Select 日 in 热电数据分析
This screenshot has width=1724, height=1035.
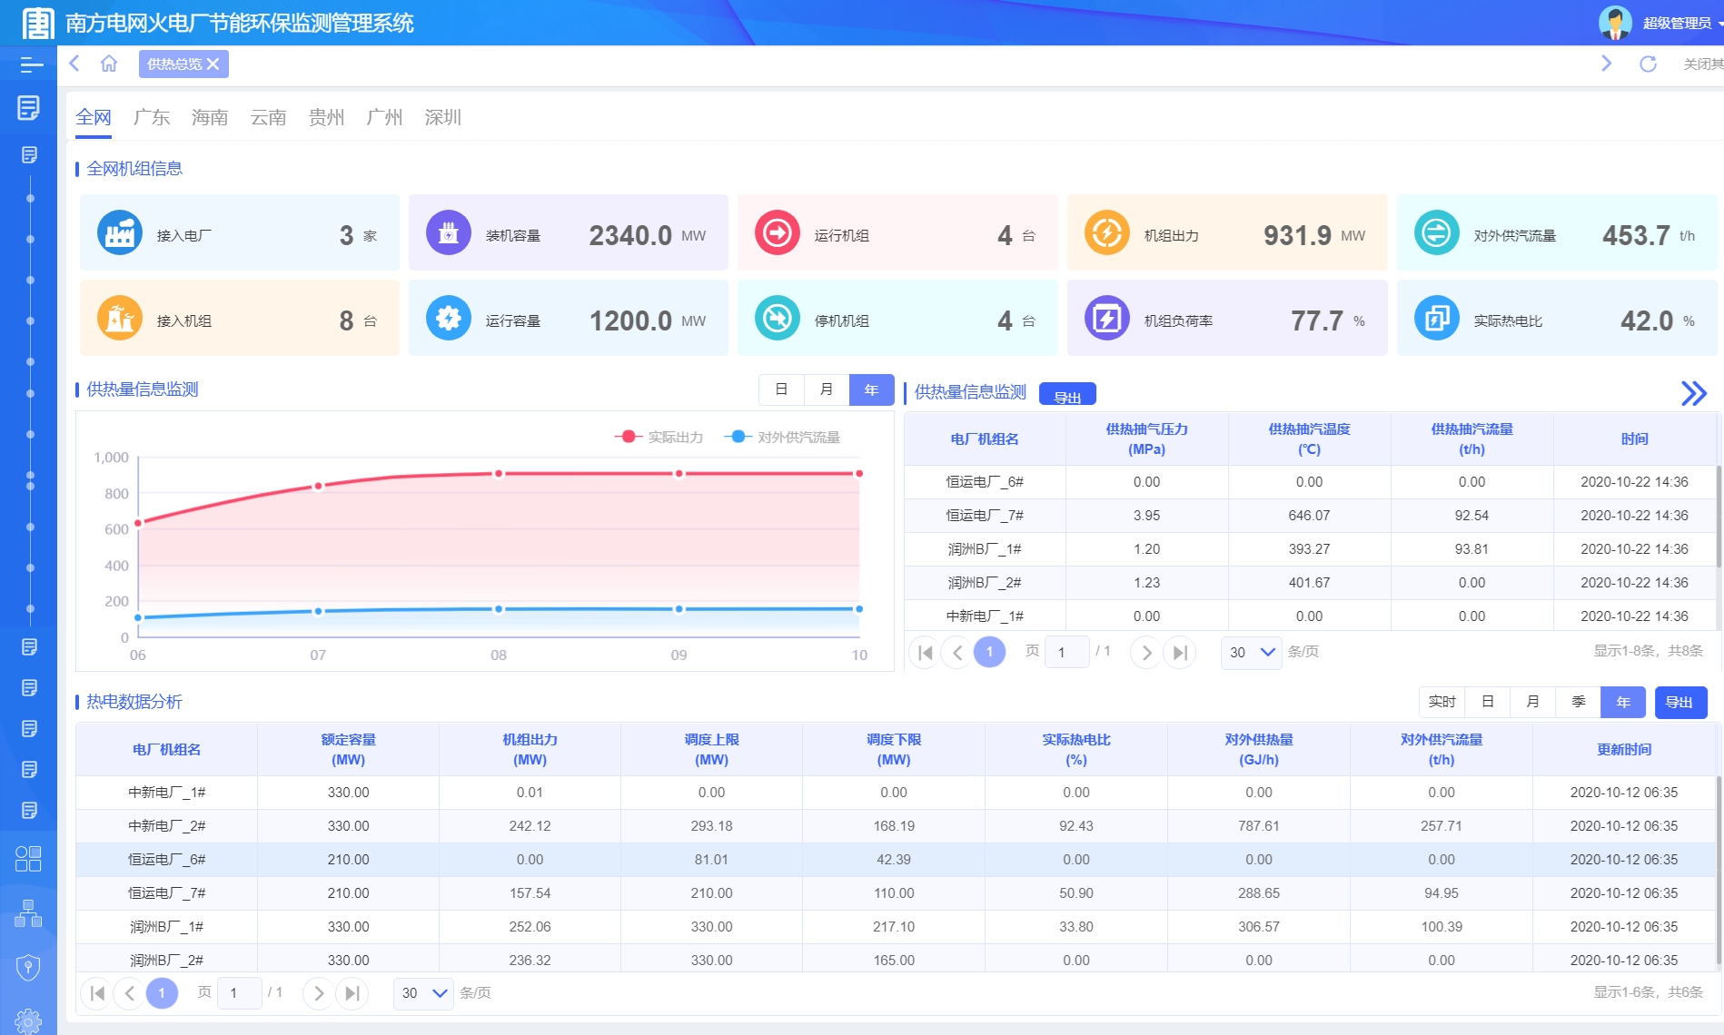click(x=1488, y=702)
